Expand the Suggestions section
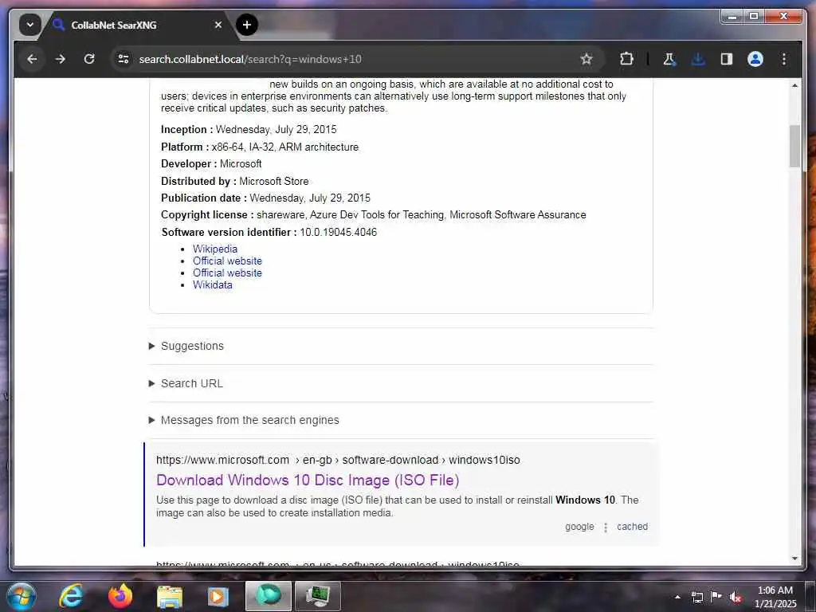 [x=186, y=346]
